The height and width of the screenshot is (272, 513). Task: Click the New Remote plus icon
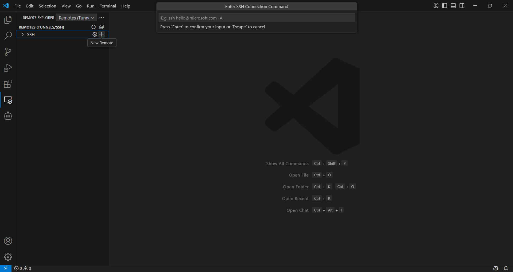pos(101,34)
